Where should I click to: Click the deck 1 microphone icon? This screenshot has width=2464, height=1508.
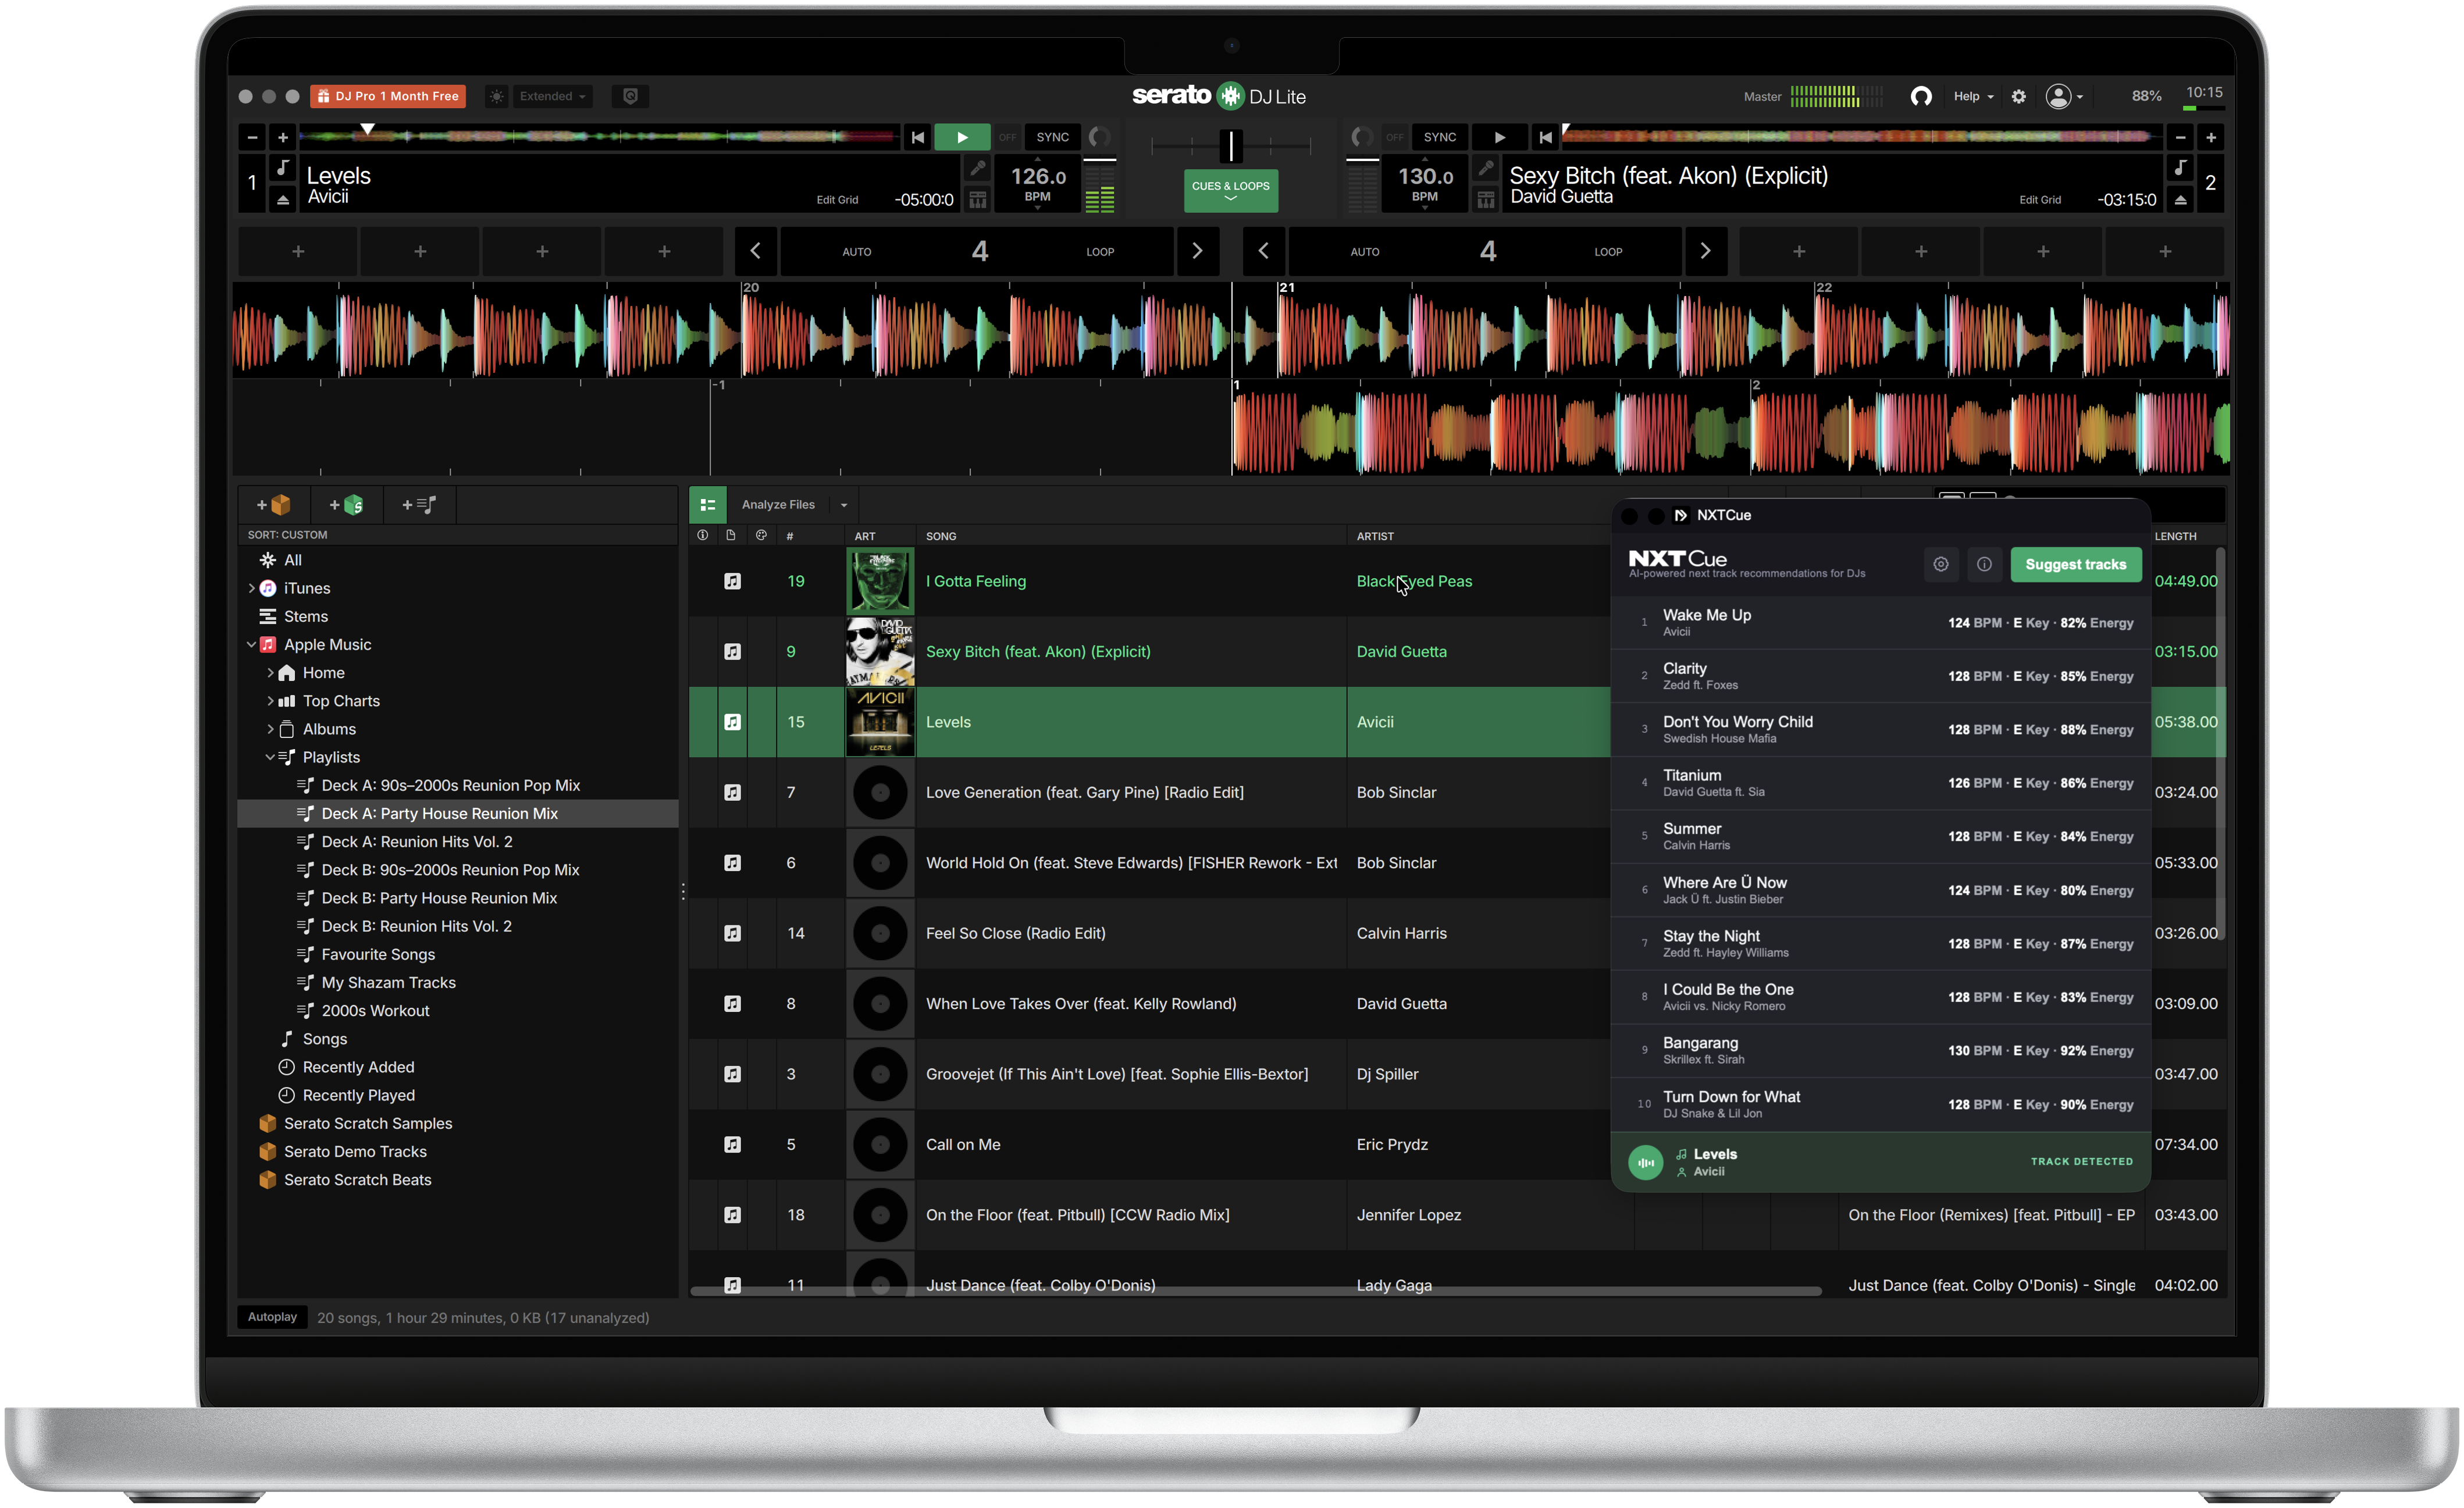(x=978, y=167)
